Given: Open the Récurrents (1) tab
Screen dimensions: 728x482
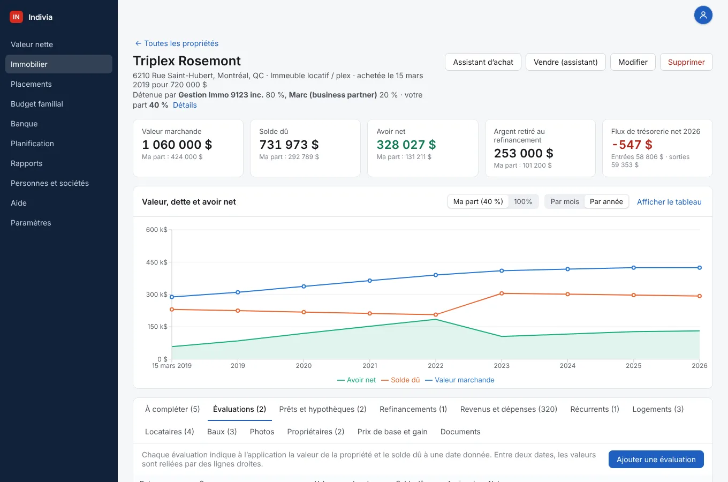Looking at the screenshot, I should (595, 409).
